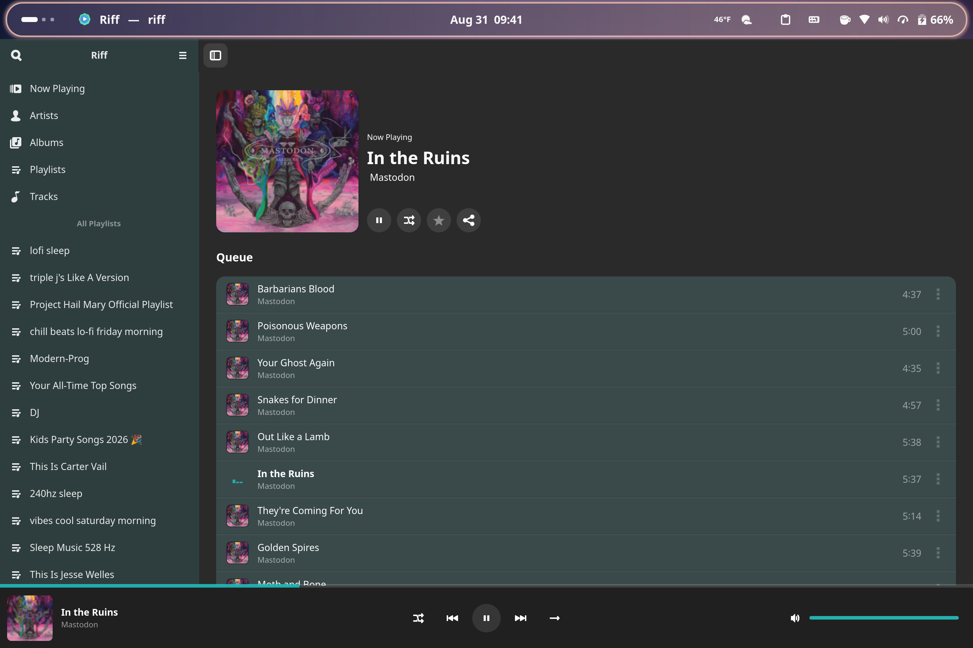Seek on the track progress bar

(486, 585)
